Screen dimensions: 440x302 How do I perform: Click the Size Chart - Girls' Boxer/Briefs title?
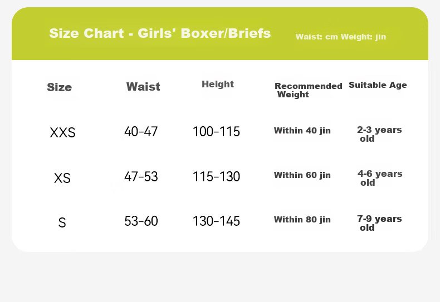[x=160, y=33]
